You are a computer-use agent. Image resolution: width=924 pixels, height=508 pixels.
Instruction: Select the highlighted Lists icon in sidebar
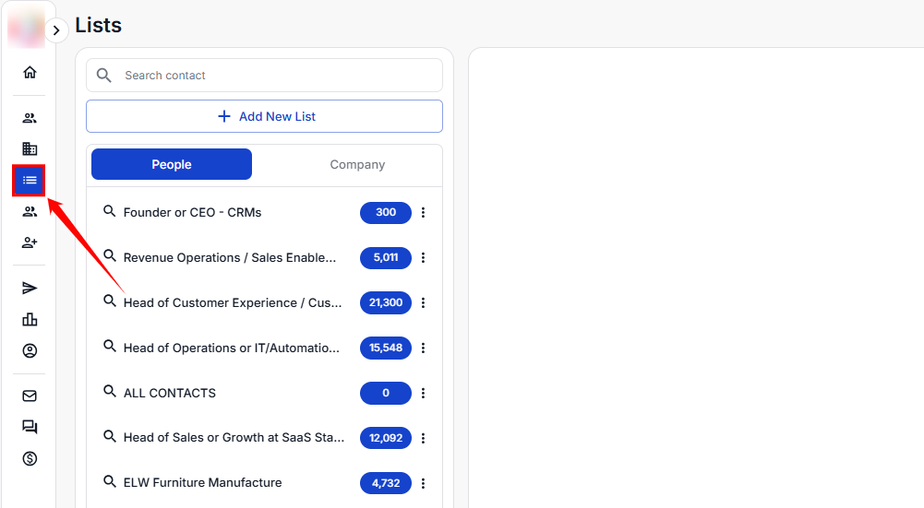point(30,180)
